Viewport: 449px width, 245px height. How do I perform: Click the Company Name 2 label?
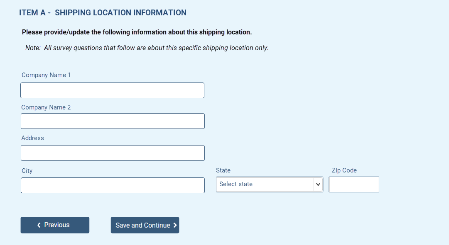[x=46, y=107]
